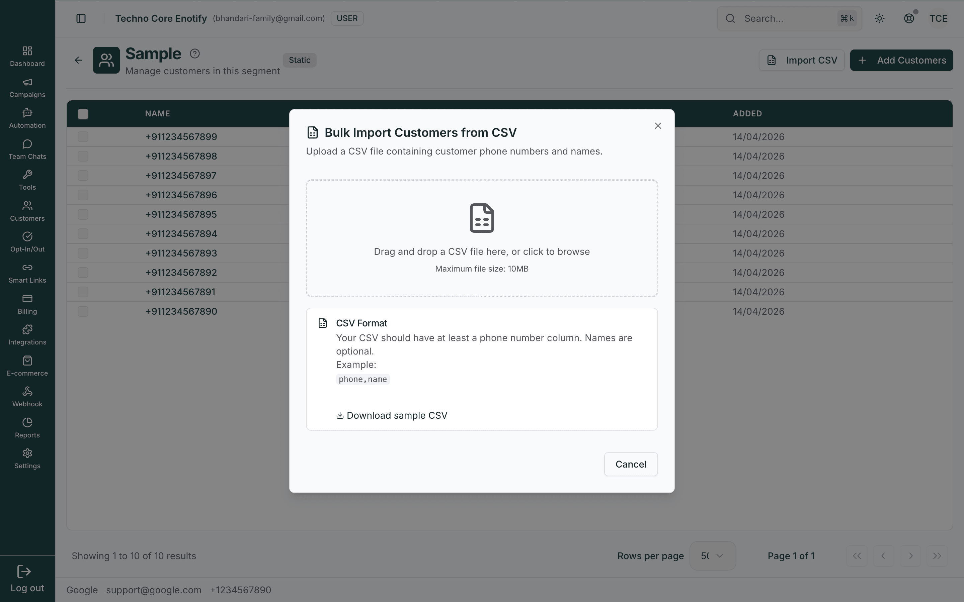Open the Dashboard sidebar item
964x602 pixels.
click(27, 56)
